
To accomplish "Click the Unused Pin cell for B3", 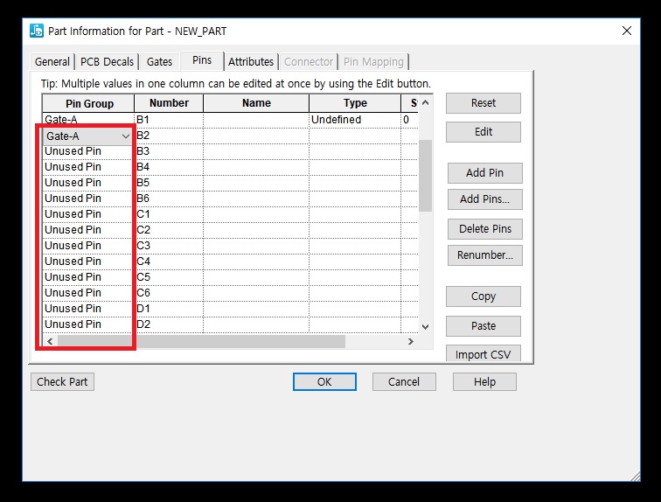I will pos(87,151).
